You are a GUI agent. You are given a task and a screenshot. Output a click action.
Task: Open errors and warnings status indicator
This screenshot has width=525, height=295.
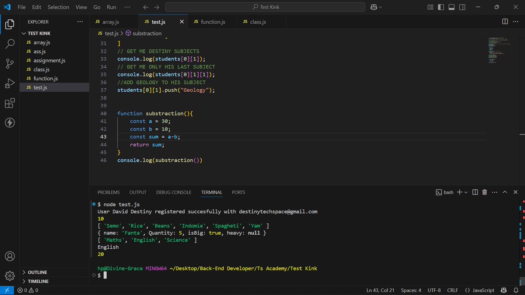click(x=28, y=290)
